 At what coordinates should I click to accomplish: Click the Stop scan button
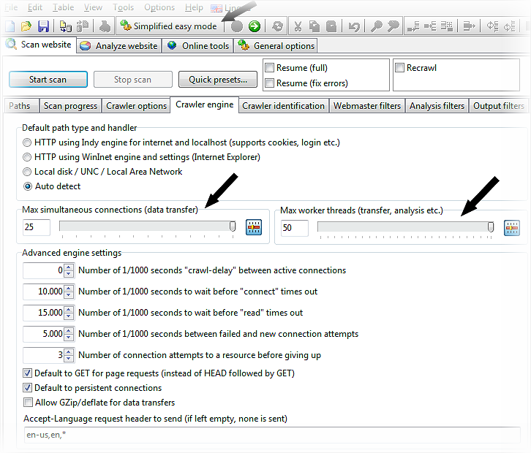(133, 80)
